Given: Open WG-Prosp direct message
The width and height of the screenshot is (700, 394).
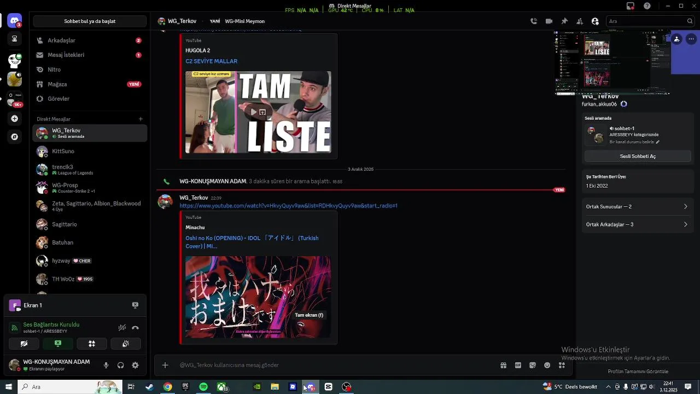Looking at the screenshot, I should 90,188.
